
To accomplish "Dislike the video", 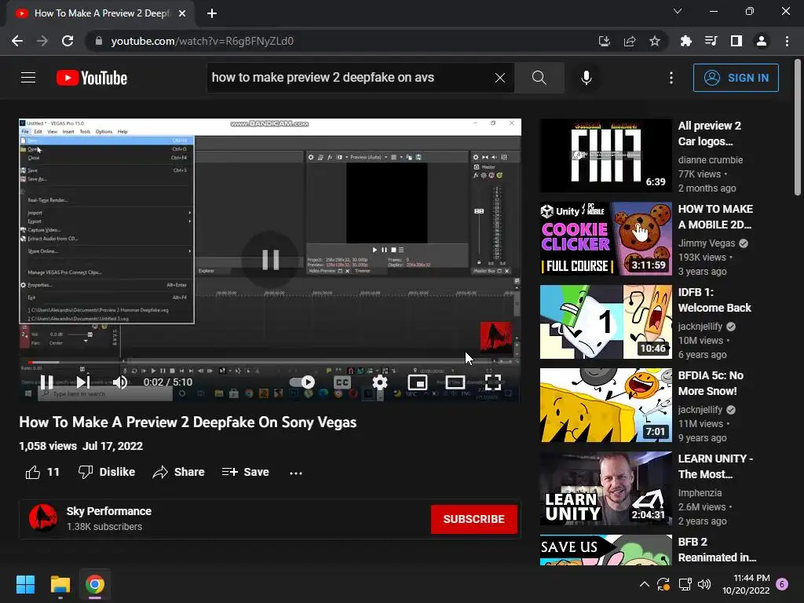I will tap(107, 472).
